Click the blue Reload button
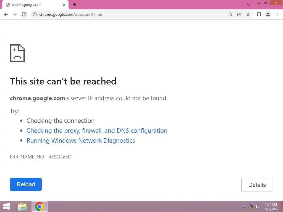The width and height of the screenshot is (283, 212). pos(26,184)
